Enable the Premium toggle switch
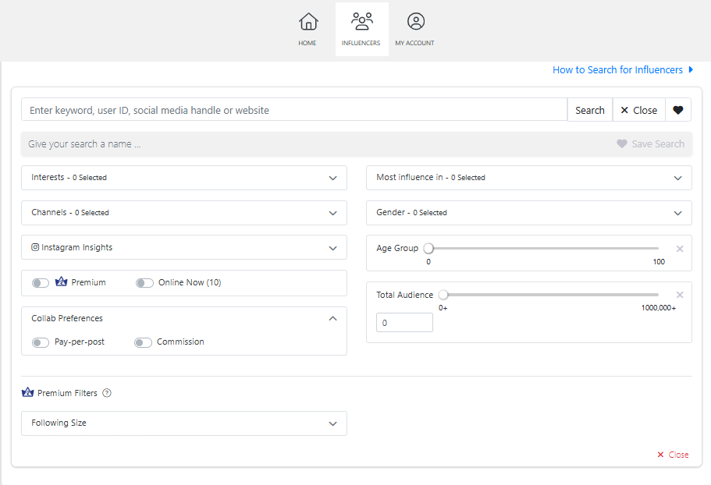Image resolution: width=711 pixels, height=485 pixels. click(x=41, y=283)
